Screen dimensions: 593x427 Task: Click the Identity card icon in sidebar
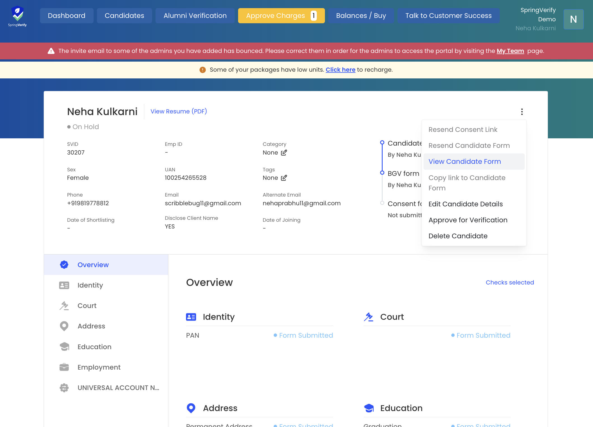click(x=64, y=285)
